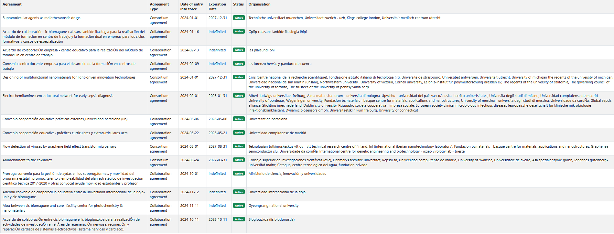Select 'Convenio cooperación educativa- prácticas curriculares' title
The image size is (614, 234).
click(x=65, y=133)
